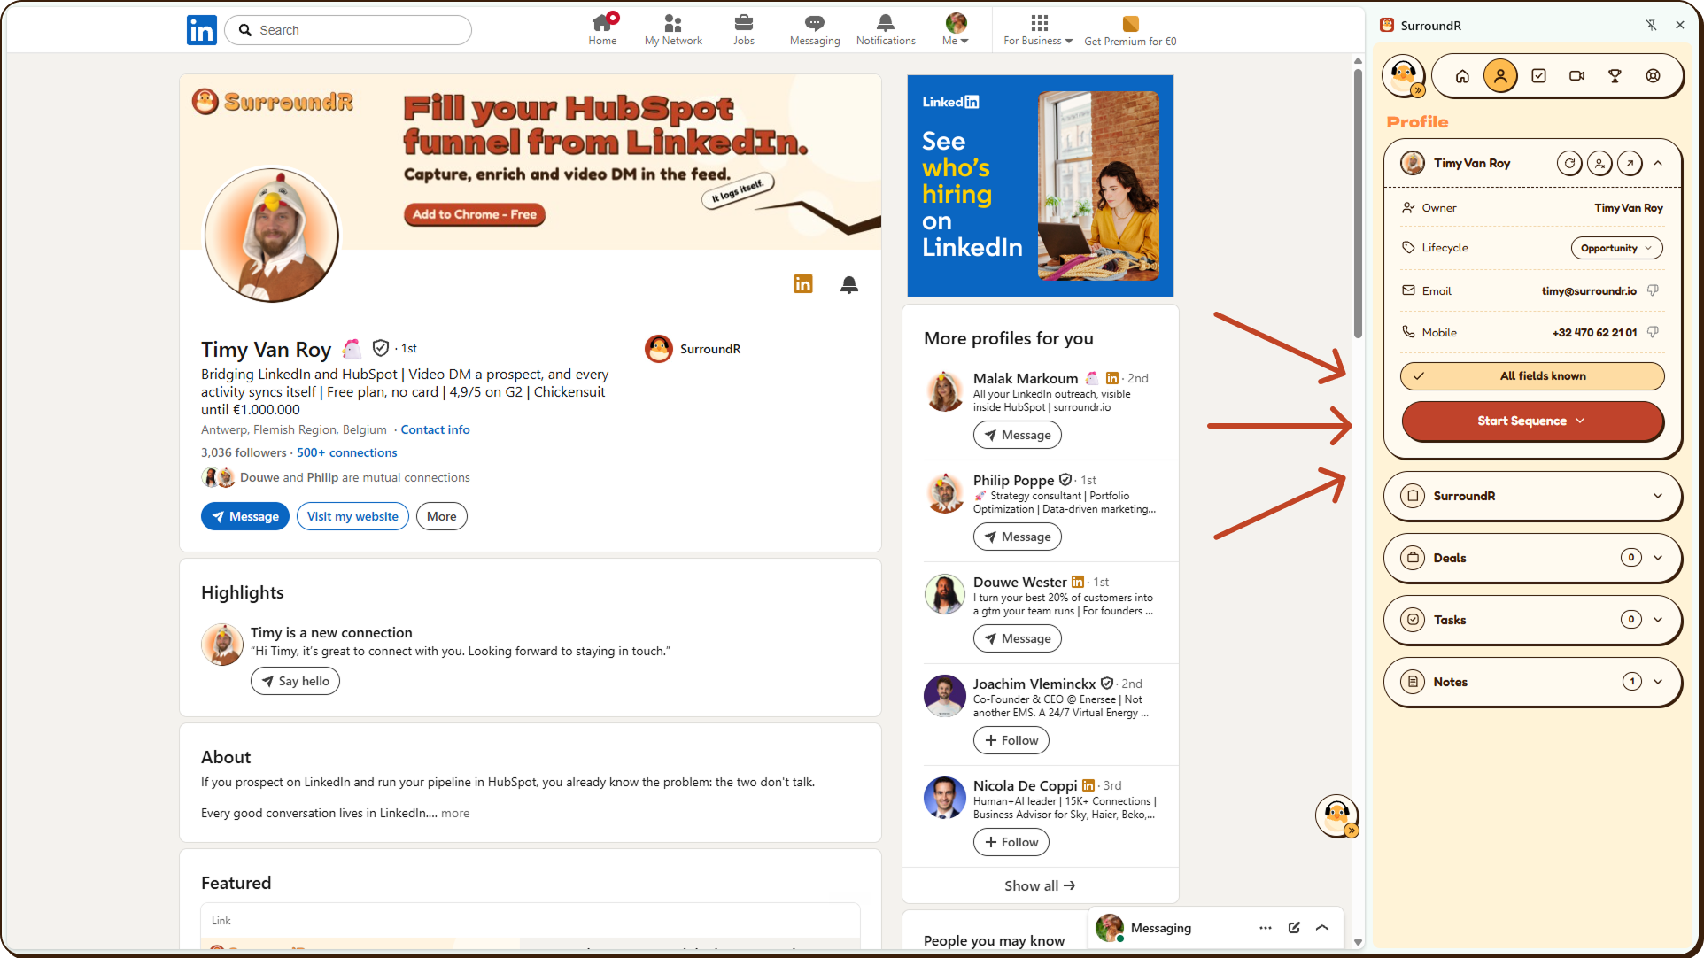This screenshot has width=1704, height=958.
Task: Open the Lifecycle Opportunity dropdown
Action: [x=1616, y=248]
